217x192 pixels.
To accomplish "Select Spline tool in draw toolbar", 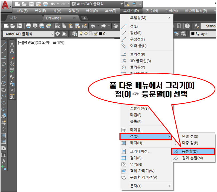I will point(4,97).
